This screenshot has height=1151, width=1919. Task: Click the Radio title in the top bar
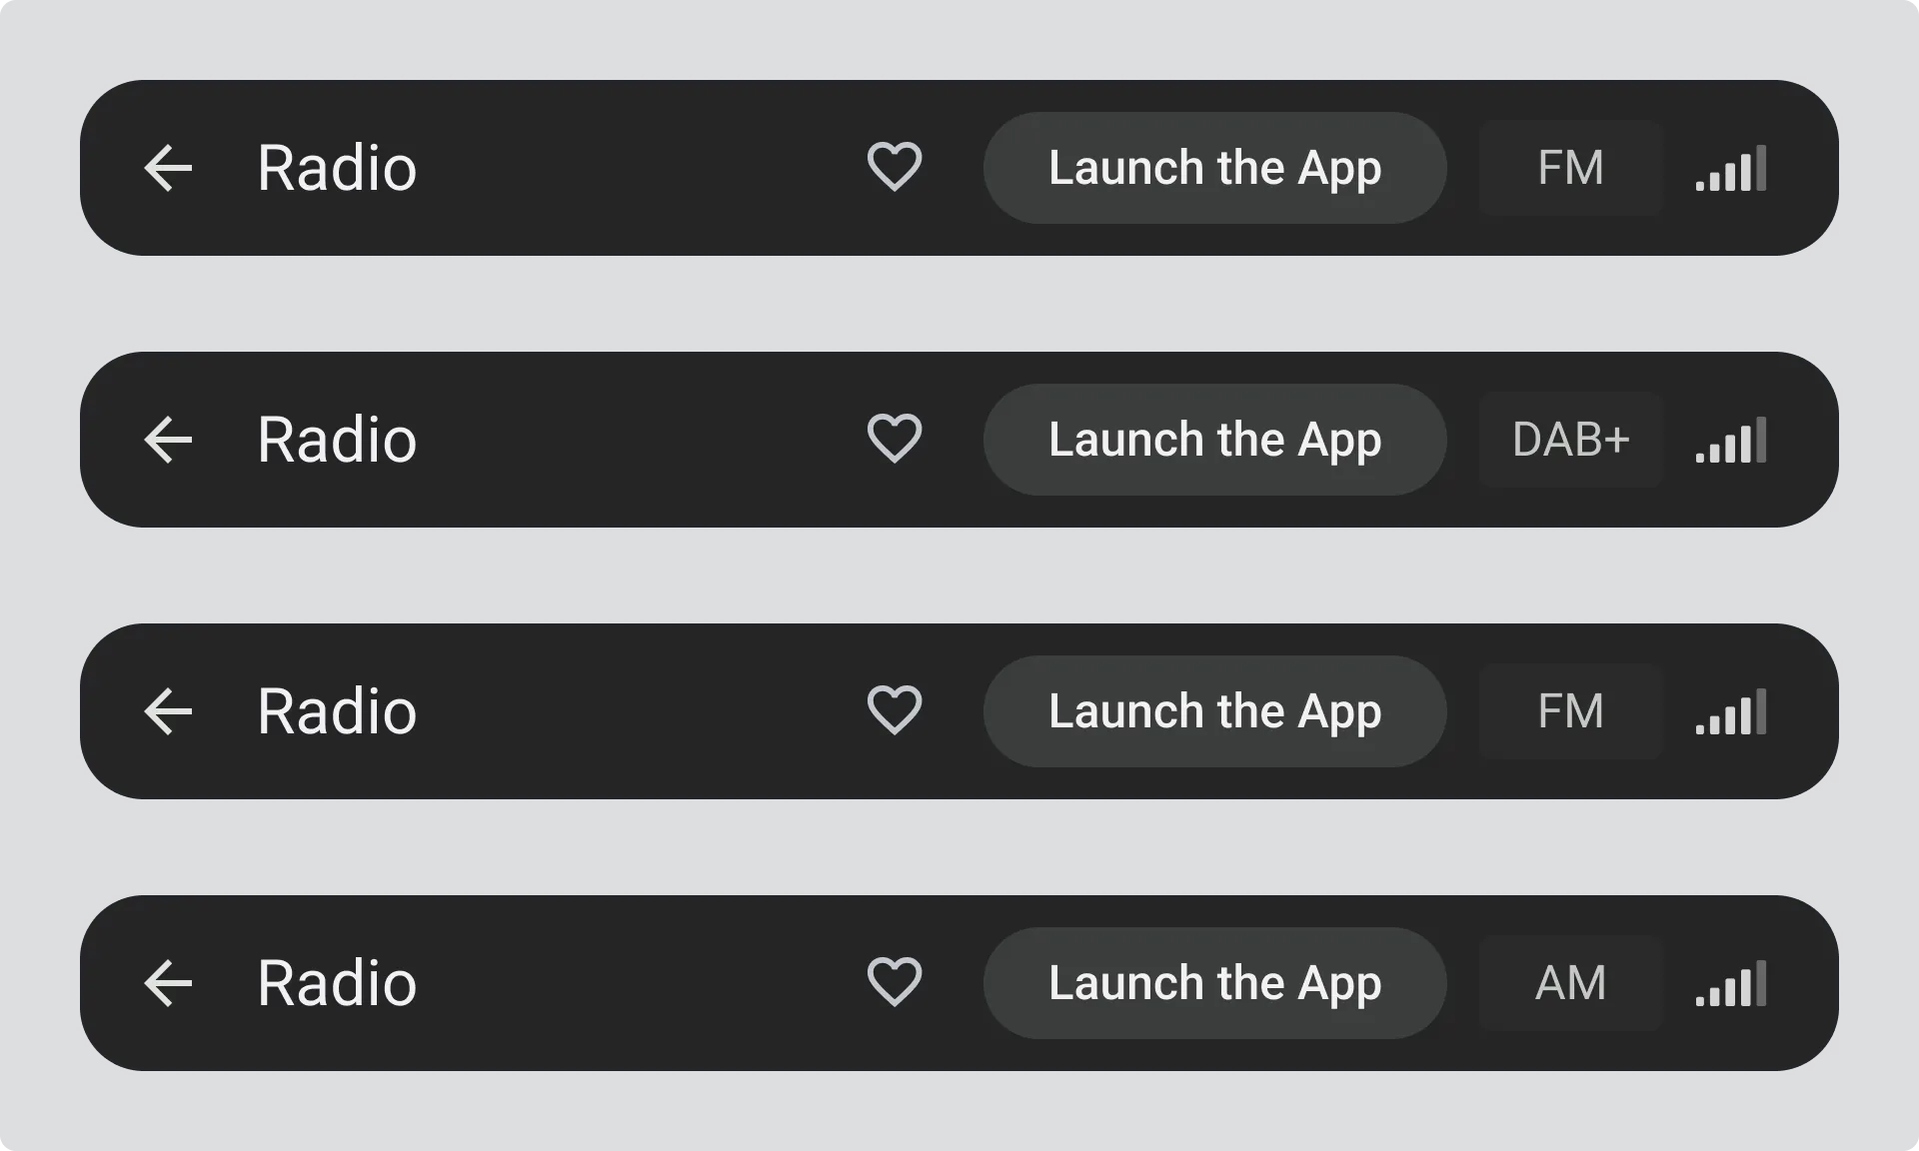[337, 168]
